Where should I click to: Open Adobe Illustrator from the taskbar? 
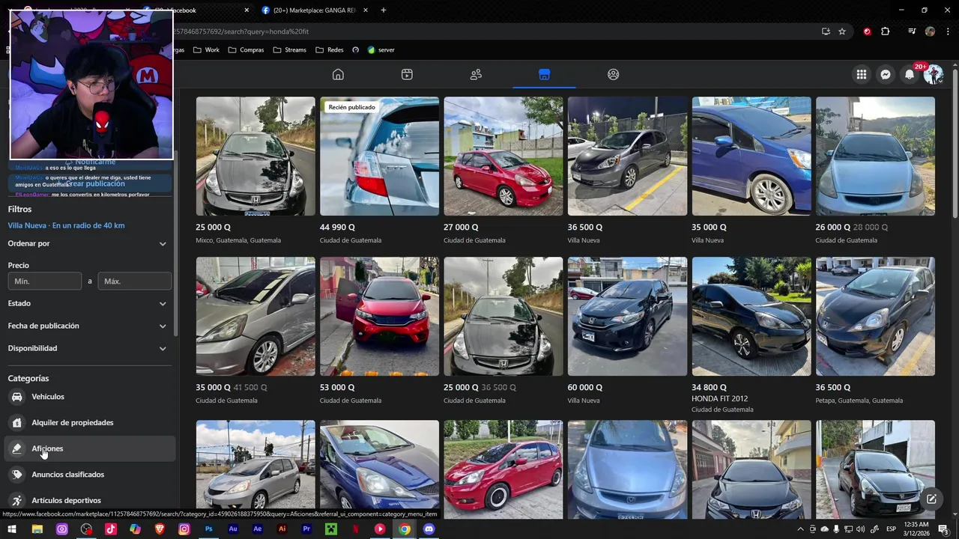(282, 529)
